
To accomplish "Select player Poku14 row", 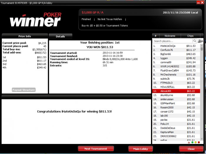I will [176, 124].
